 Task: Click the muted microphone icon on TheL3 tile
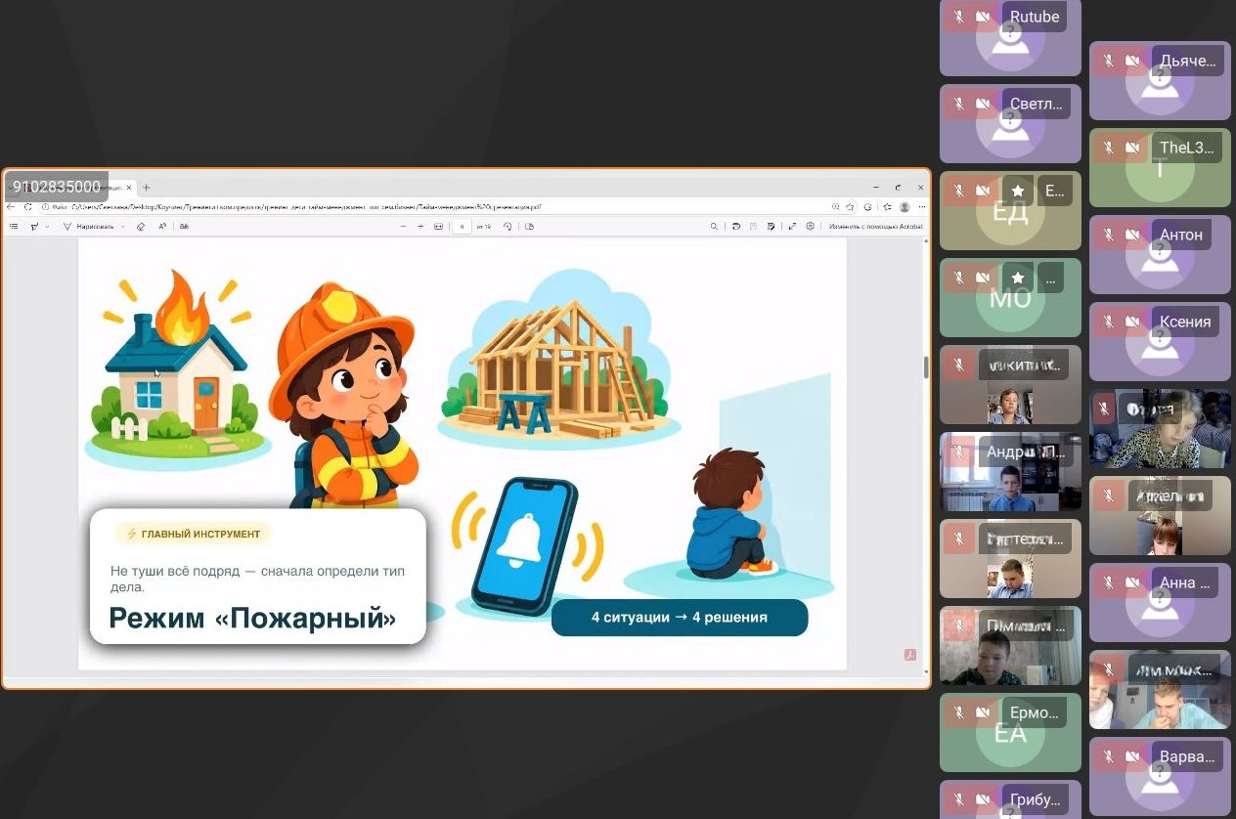tap(1109, 148)
